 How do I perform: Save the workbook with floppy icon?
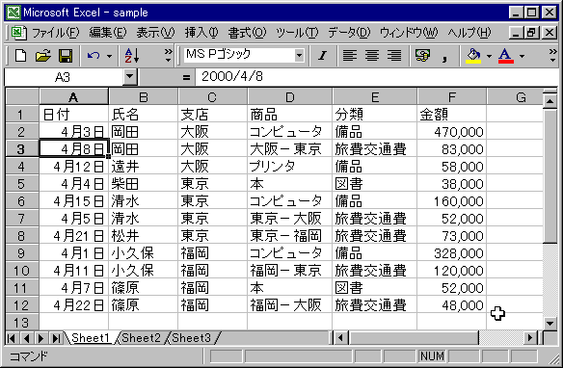(66, 56)
